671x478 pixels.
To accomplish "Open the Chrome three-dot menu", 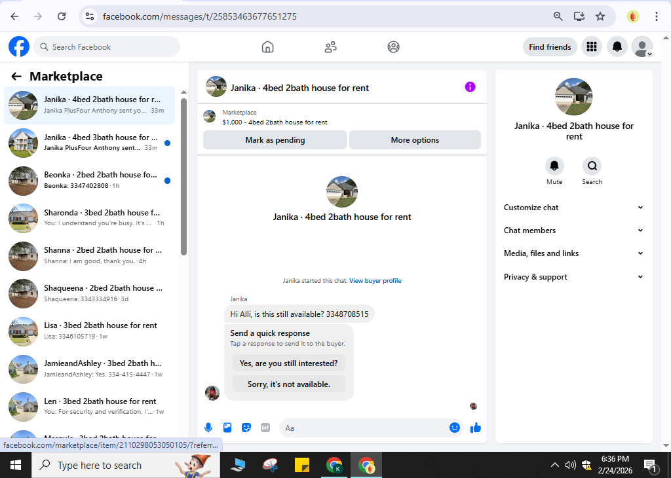I will (x=656, y=16).
